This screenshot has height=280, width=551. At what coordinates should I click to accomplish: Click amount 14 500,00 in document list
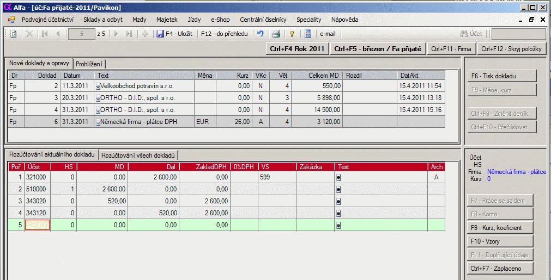pos(317,110)
